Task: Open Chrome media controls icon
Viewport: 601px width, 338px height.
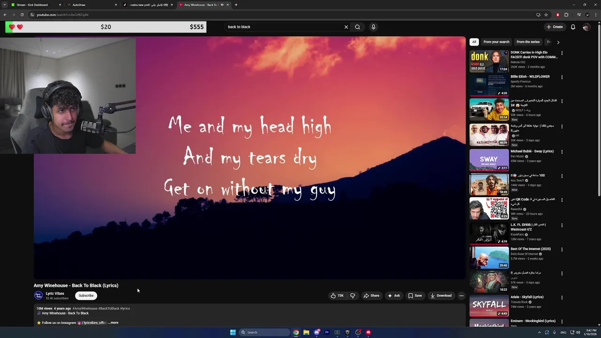Action: pos(578,15)
